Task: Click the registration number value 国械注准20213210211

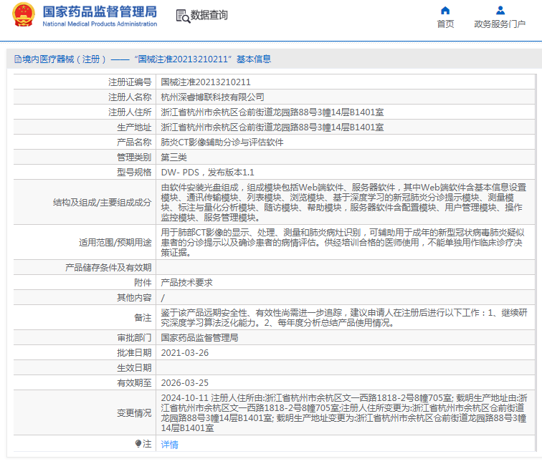Action: point(206,82)
